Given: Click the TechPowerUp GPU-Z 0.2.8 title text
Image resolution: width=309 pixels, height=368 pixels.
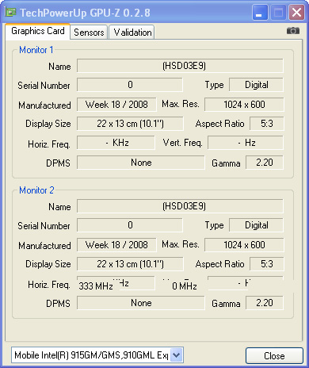Looking at the screenshot, I should tap(85, 13).
